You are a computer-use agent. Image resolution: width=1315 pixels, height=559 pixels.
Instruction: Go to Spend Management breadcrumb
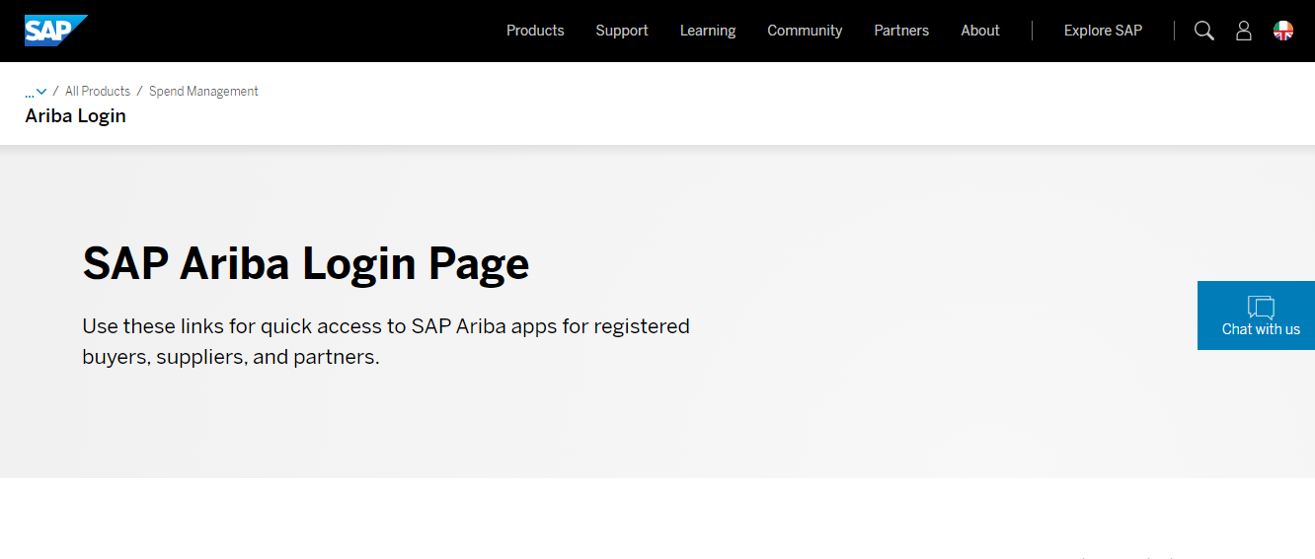[x=203, y=91]
